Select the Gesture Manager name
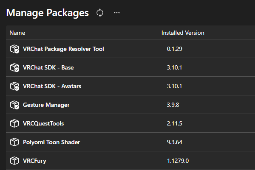 46,105
